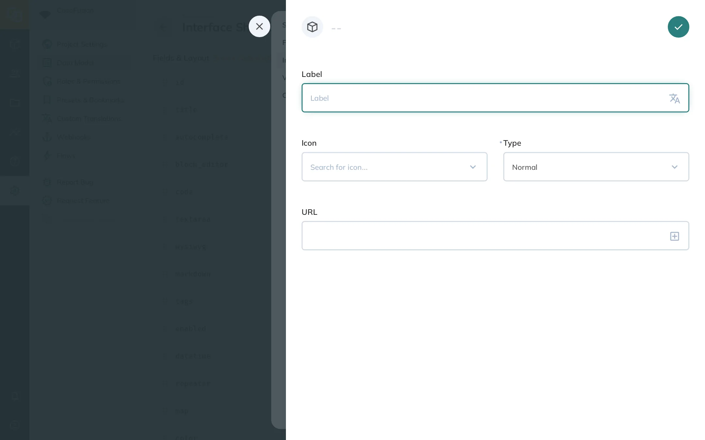
Task: Click the chevron in the Type selector
Action: pyautogui.click(x=674, y=167)
